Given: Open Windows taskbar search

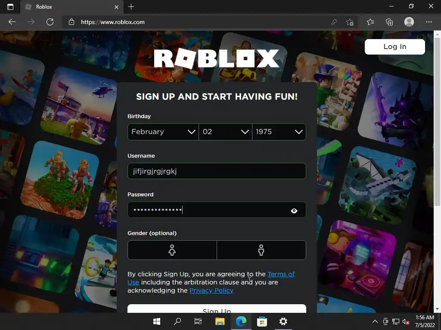Looking at the screenshot, I should [177, 321].
